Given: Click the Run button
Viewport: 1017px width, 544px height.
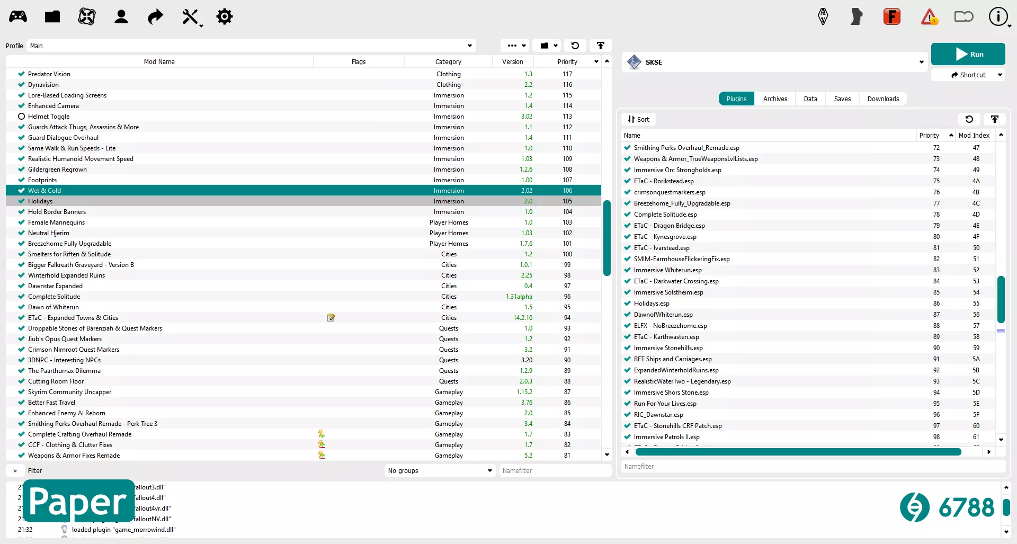Looking at the screenshot, I should click(x=968, y=54).
